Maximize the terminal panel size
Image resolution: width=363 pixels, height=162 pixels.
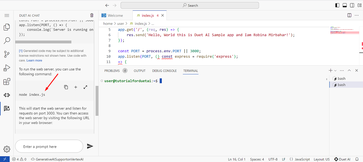[349, 71]
